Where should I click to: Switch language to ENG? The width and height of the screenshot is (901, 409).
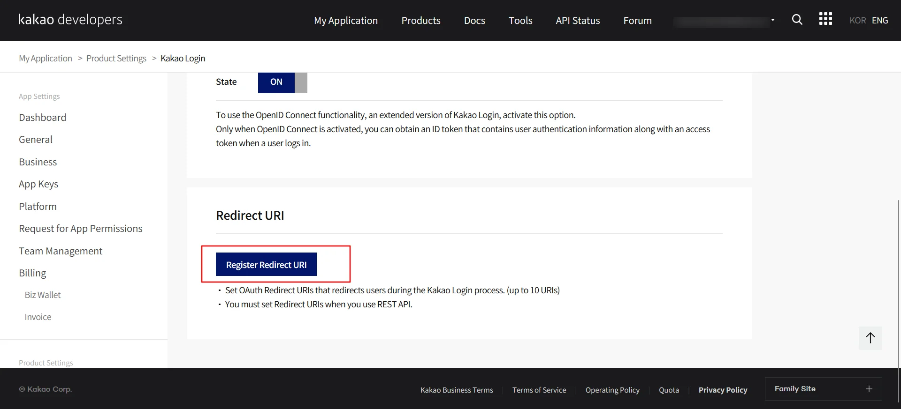[880, 21]
